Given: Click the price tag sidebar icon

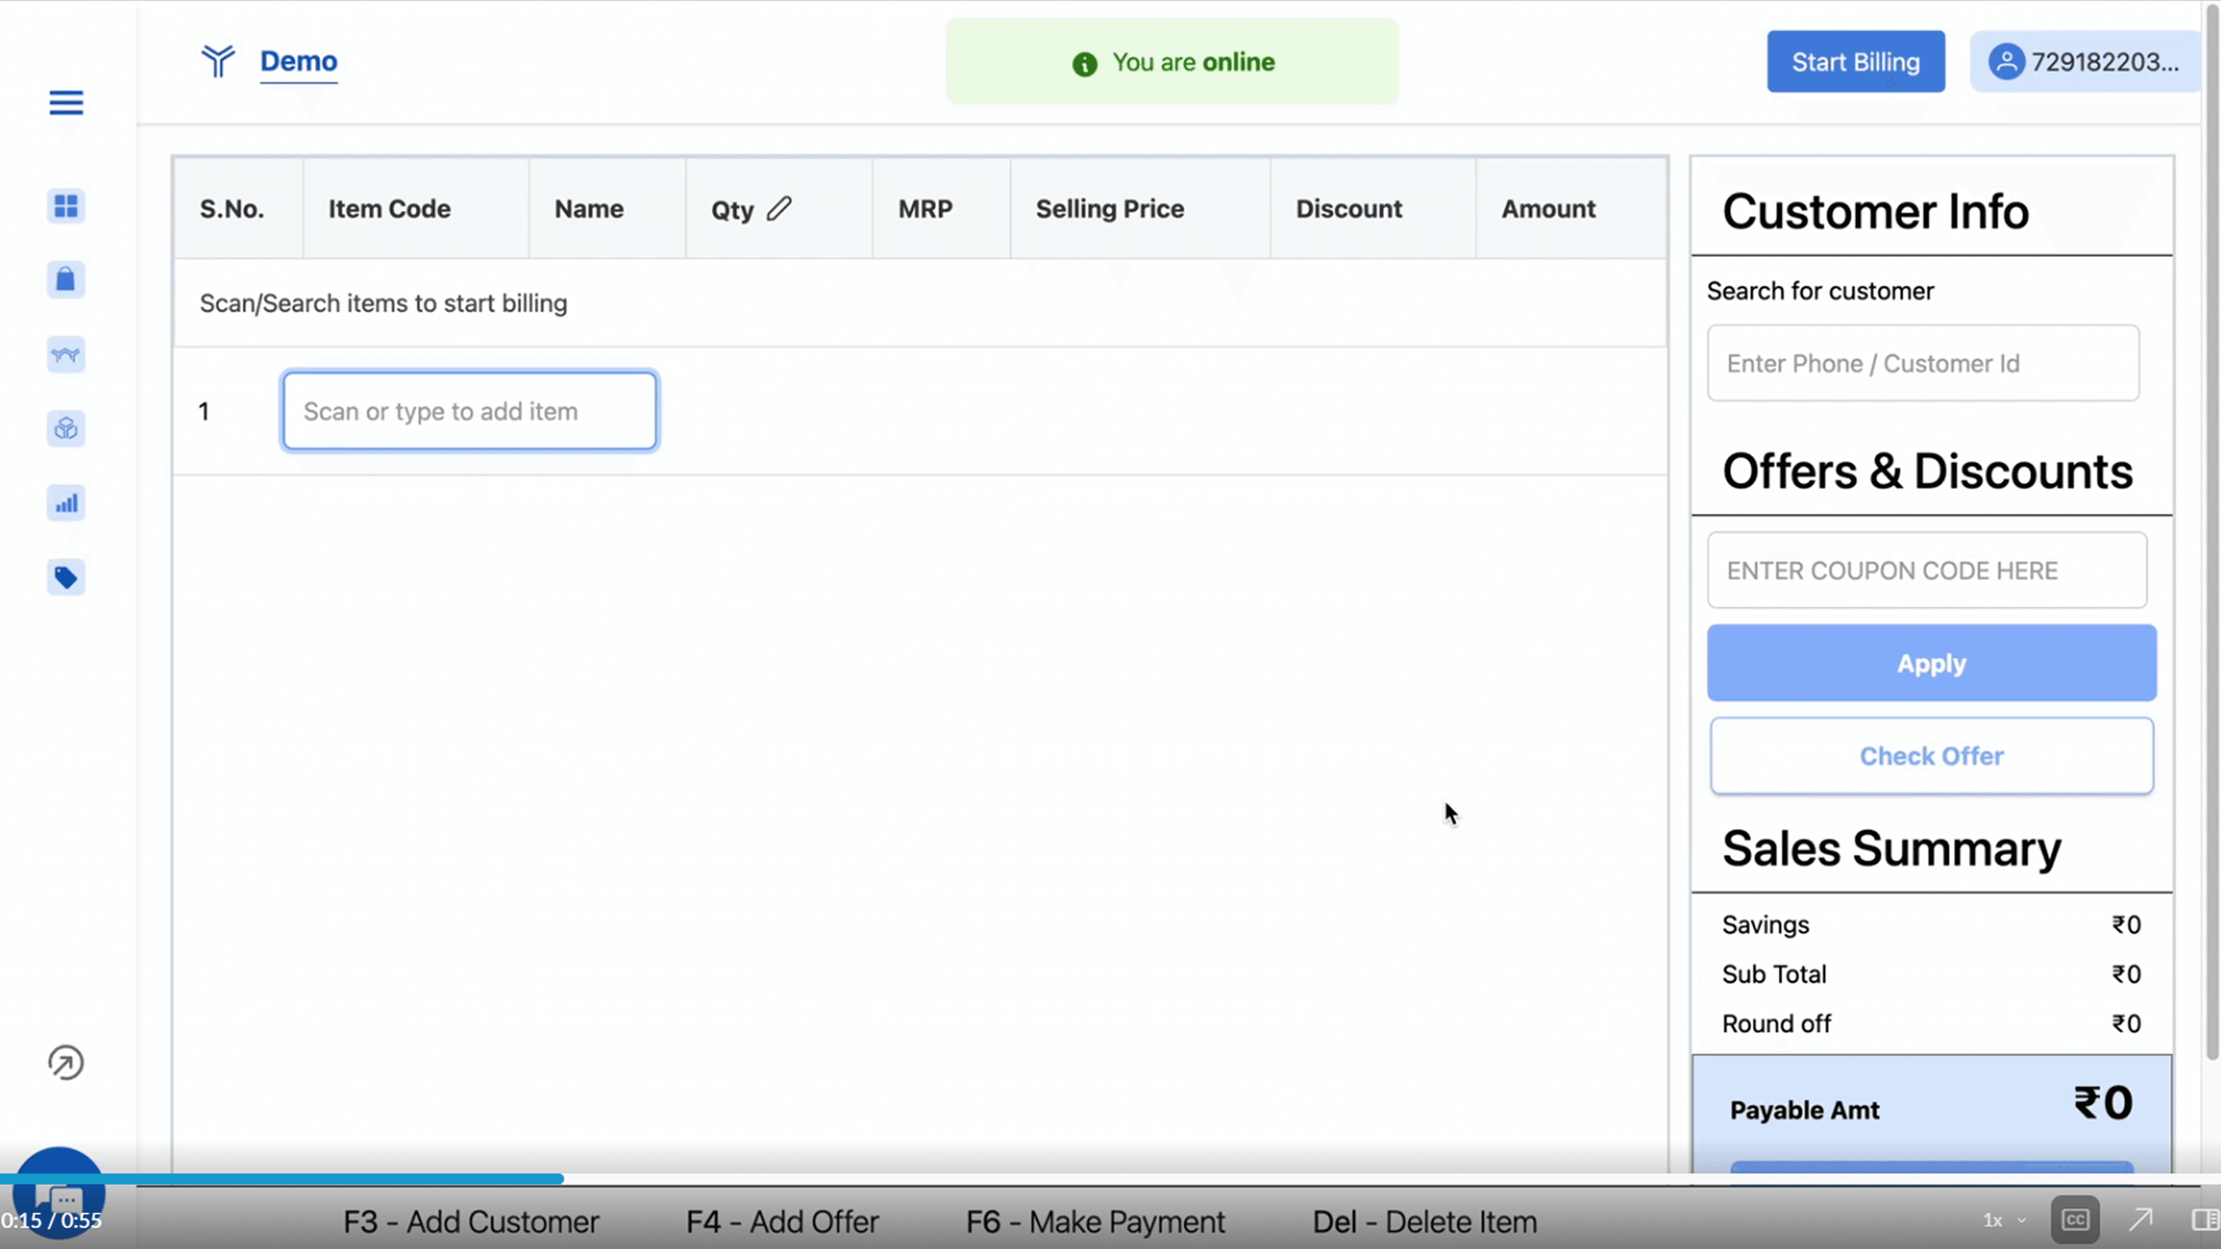Looking at the screenshot, I should 65,578.
